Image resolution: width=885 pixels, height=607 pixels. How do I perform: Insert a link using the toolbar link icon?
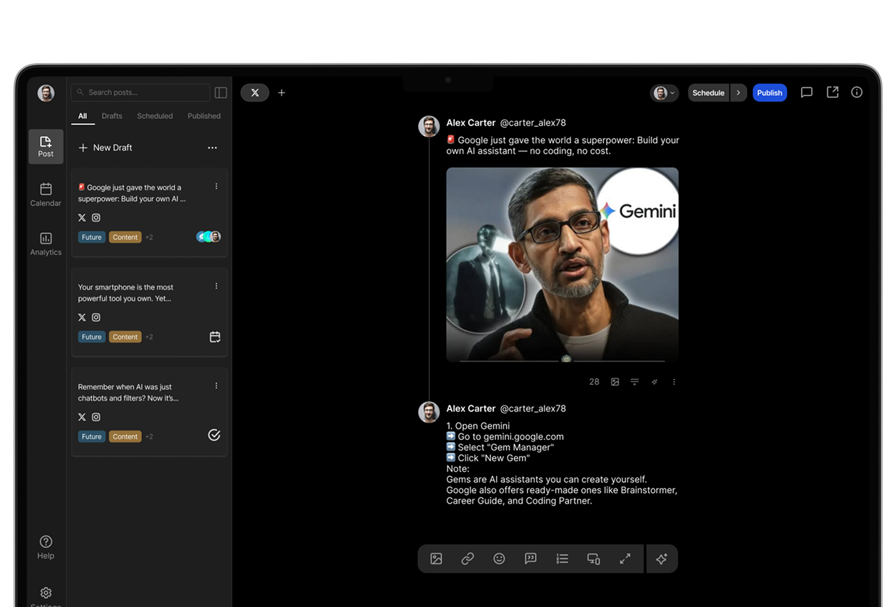(x=468, y=559)
